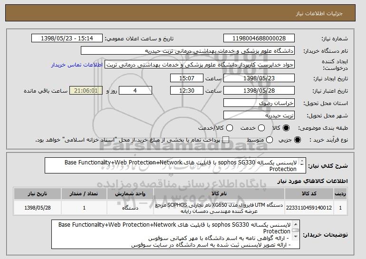
Task: Click the ردیف cell of the SOPHOS XG650 row
Action: (x=340, y=208)
